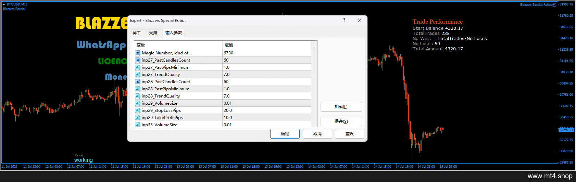This screenshot has width=576, height=182.
Task: Confirm with the 确定 button
Action: click(285, 134)
